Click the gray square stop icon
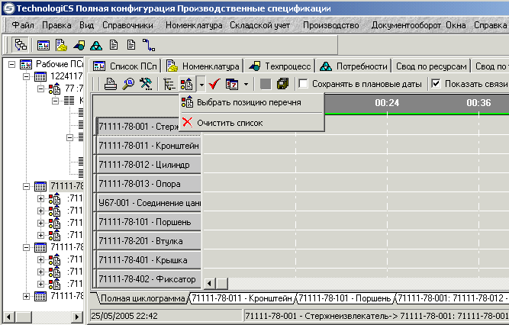Viewport: 509px width, 325px height. point(265,84)
